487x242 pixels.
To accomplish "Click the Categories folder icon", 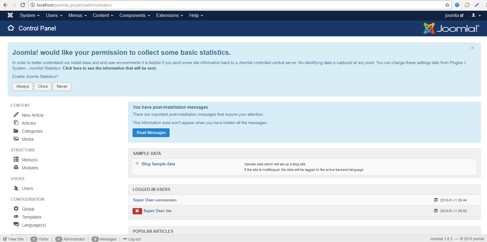I will [16, 131].
